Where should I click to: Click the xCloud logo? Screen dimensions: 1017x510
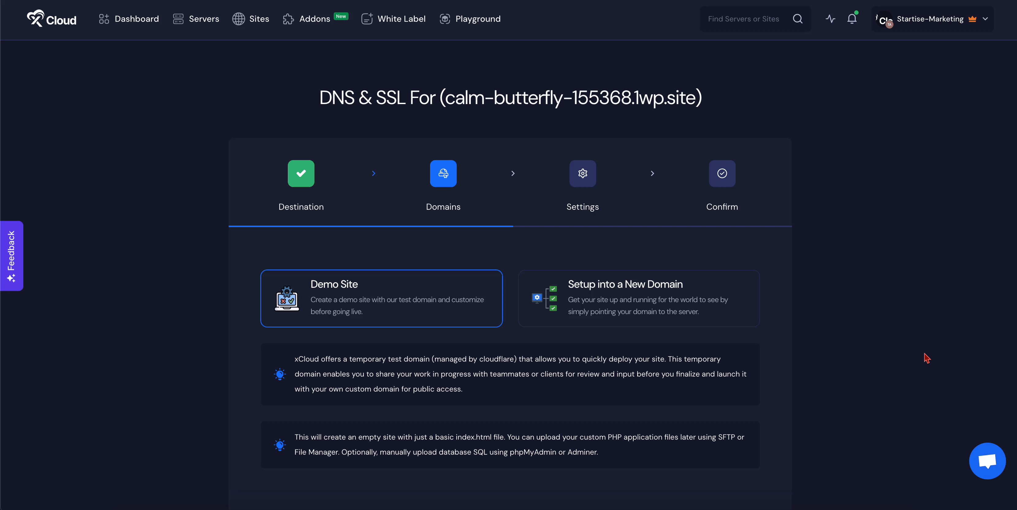[x=51, y=19]
